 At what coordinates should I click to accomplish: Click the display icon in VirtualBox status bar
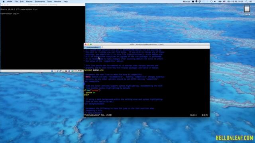pyautogui.click(x=66, y=71)
